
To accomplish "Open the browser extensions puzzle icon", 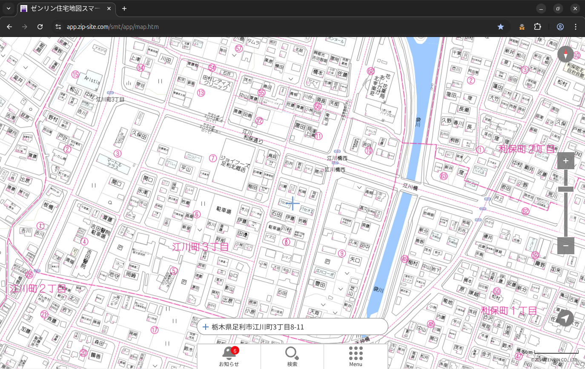I will (x=537, y=27).
